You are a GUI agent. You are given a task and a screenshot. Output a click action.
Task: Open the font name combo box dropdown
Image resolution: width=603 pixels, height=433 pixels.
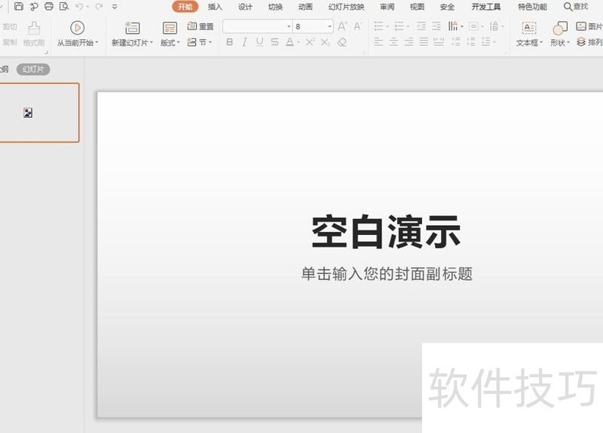[x=289, y=26]
